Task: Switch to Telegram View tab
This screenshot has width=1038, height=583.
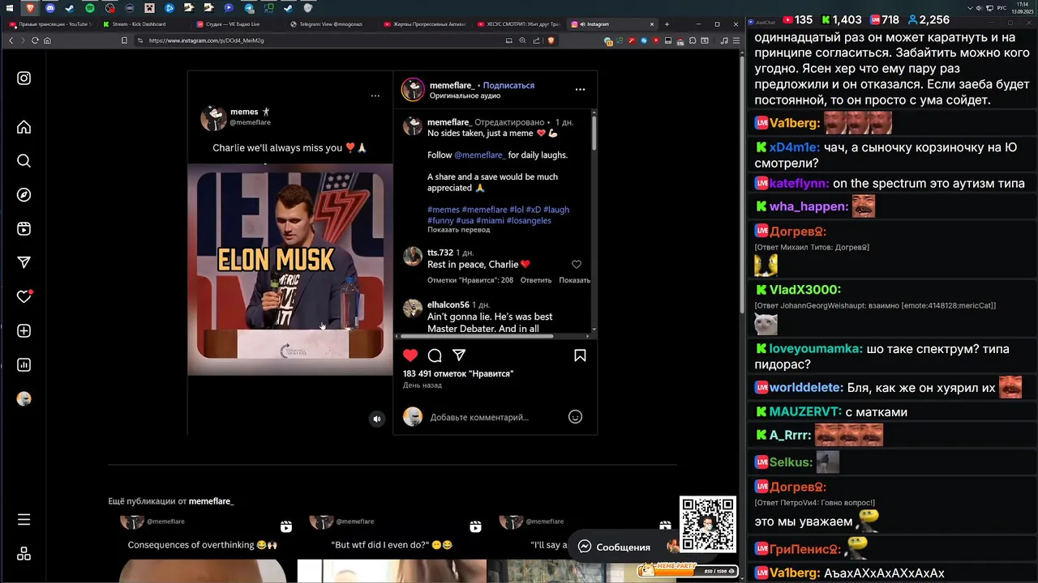Action: [x=332, y=24]
